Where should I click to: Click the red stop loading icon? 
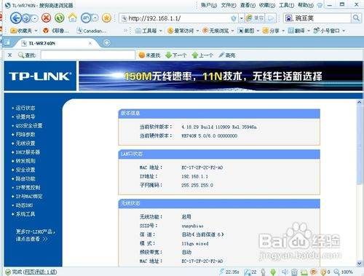pos(46,18)
